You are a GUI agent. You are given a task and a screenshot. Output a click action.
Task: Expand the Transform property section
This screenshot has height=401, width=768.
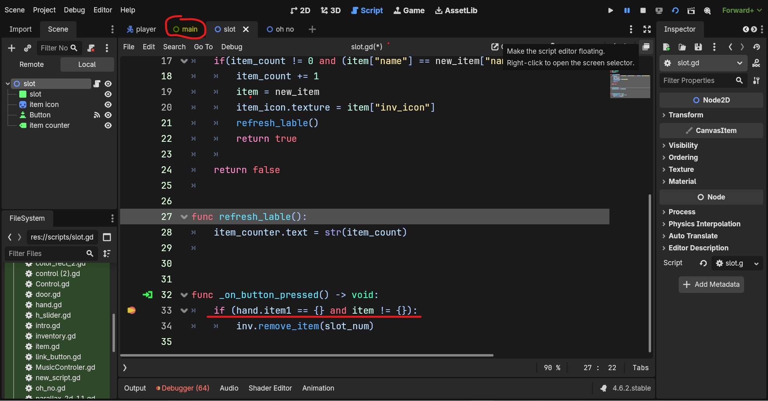(x=686, y=115)
